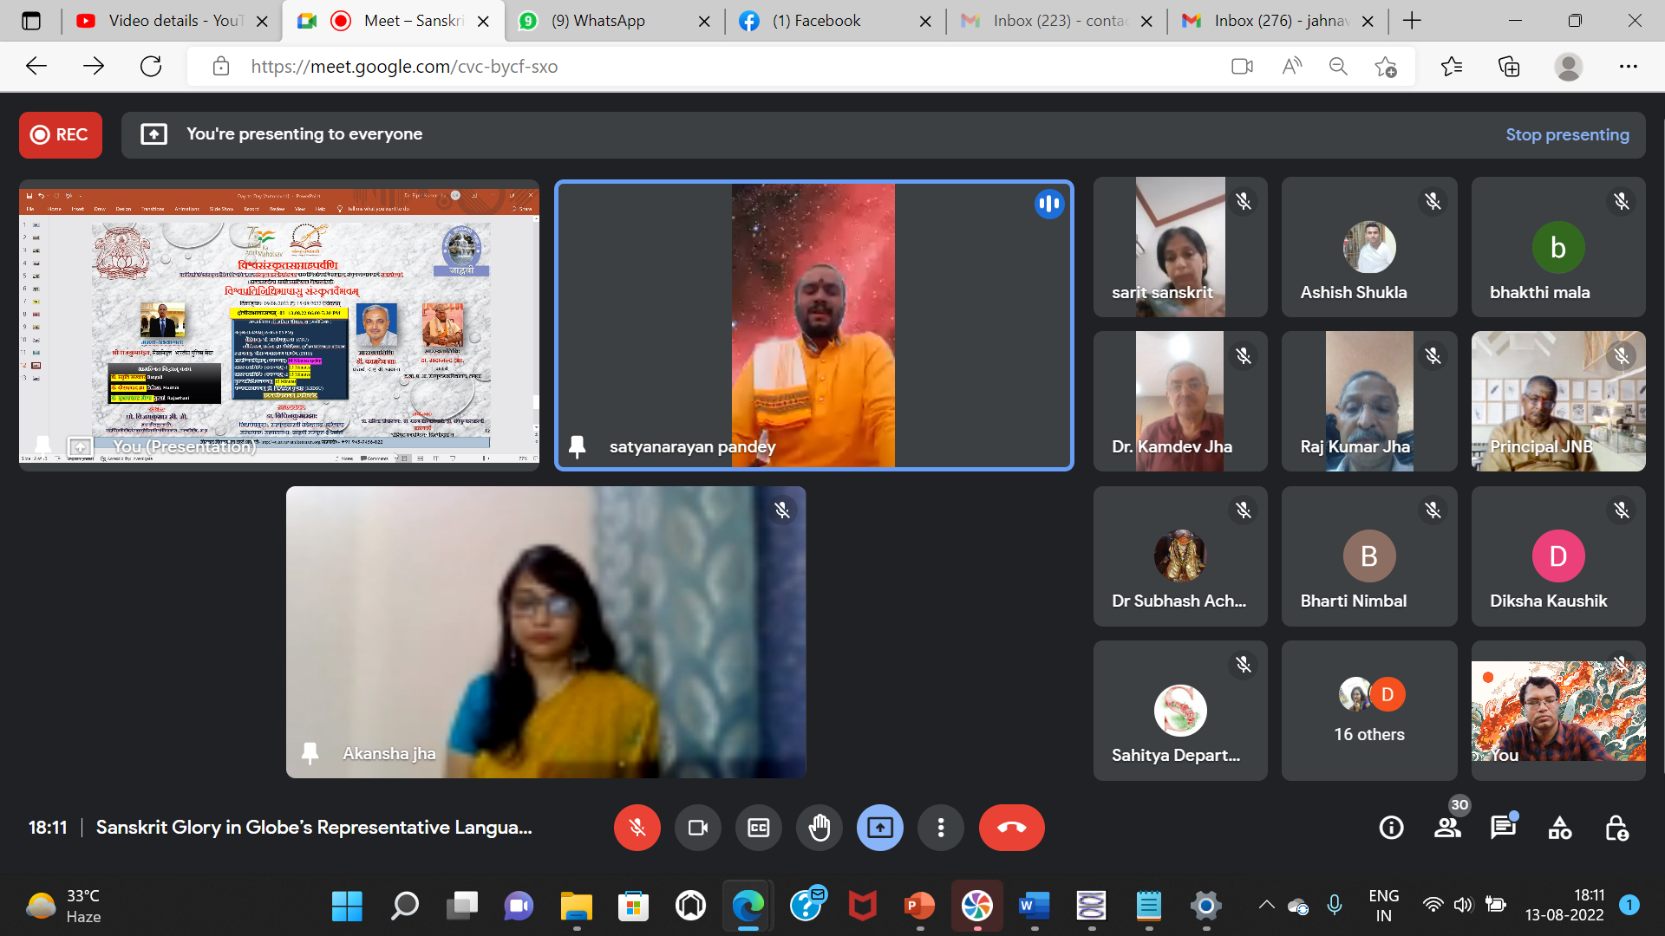Click the browser zoom out magnifier icon

1338,67
